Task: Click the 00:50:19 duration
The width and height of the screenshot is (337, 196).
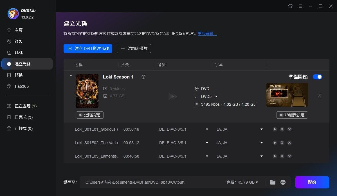Action: pos(131,129)
